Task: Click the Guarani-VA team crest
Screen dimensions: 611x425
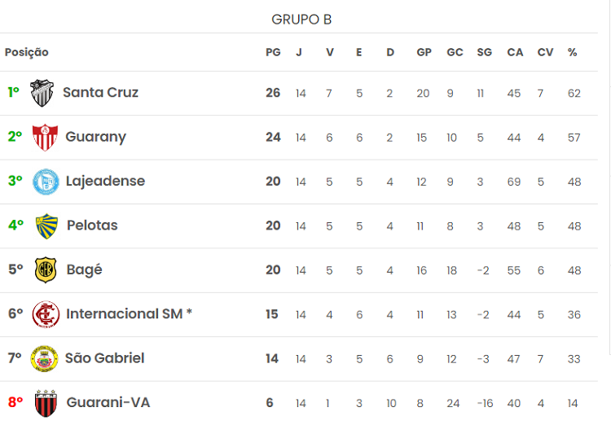Action: click(x=46, y=402)
